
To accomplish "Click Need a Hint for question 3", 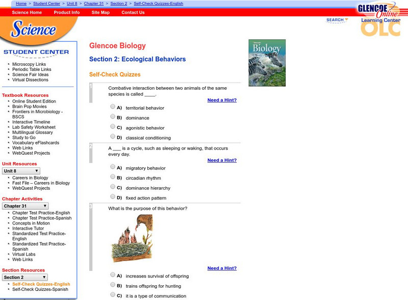I will (x=222, y=268).
